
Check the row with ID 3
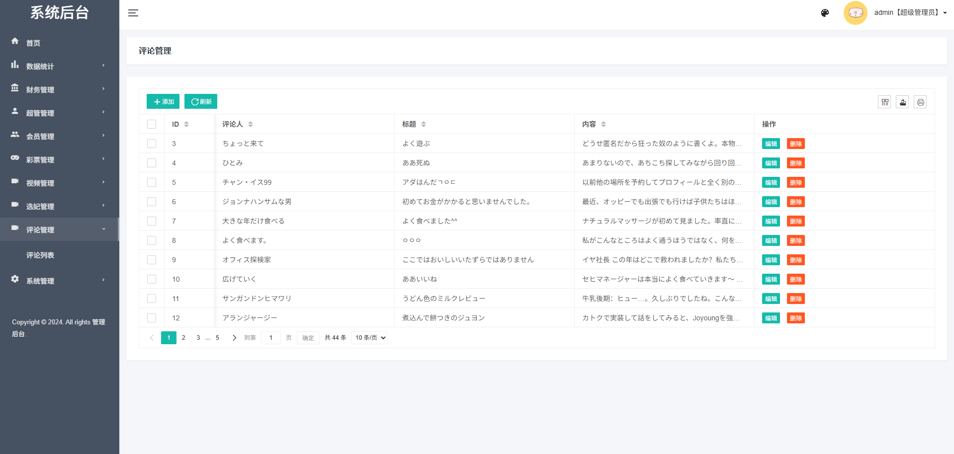click(x=152, y=144)
